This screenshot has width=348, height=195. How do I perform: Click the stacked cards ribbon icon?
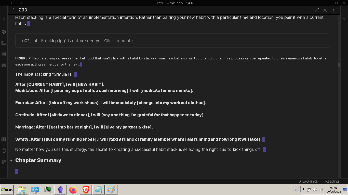click(4, 65)
